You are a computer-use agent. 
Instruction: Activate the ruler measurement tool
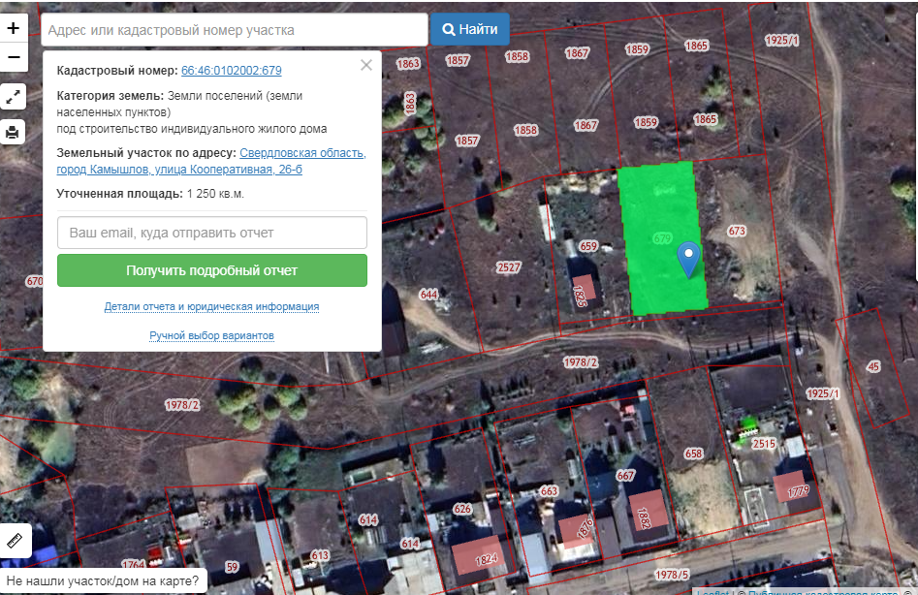coord(15,541)
